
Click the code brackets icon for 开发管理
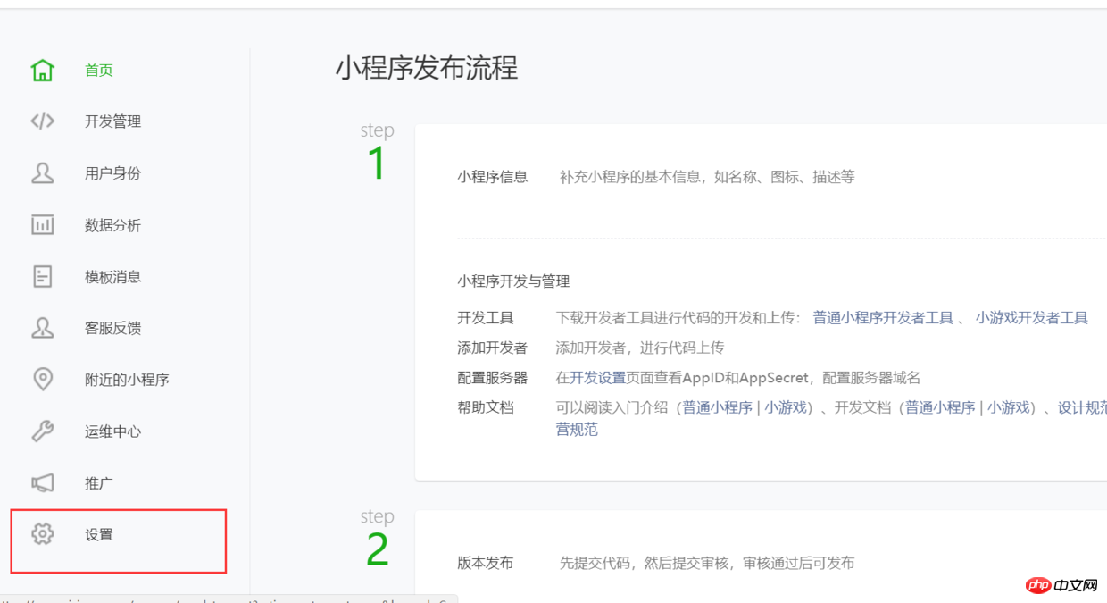click(42, 121)
